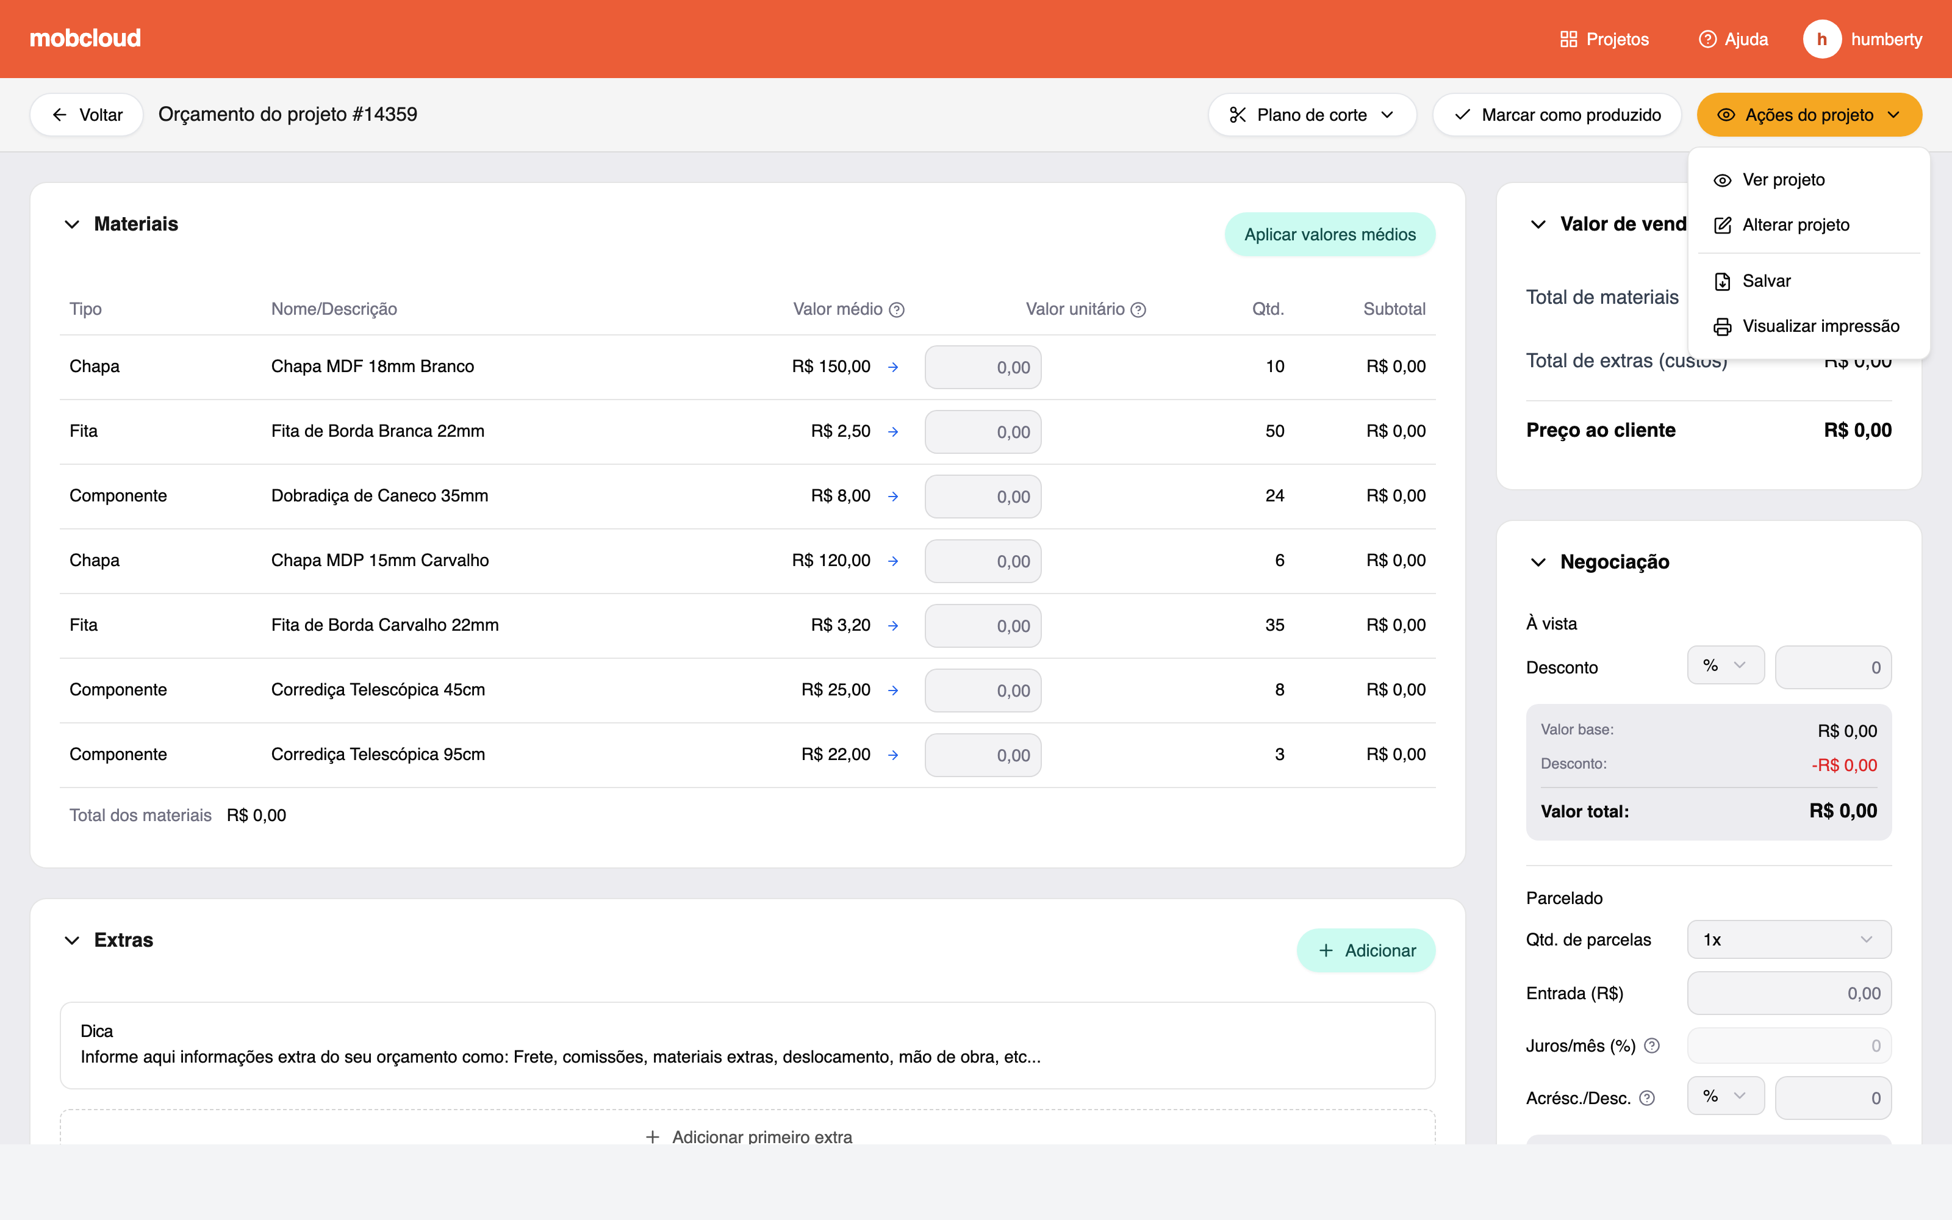Click Aplicar valores médios button
This screenshot has width=1952, height=1220.
(1329, 235)
